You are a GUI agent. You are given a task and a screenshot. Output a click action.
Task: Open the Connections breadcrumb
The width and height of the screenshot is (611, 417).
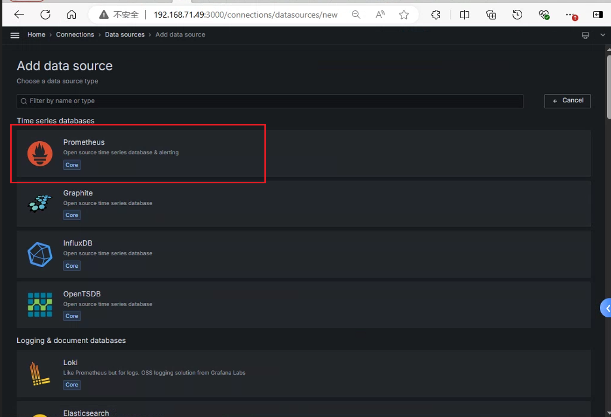pyautogui.click(x=75, y=35)
